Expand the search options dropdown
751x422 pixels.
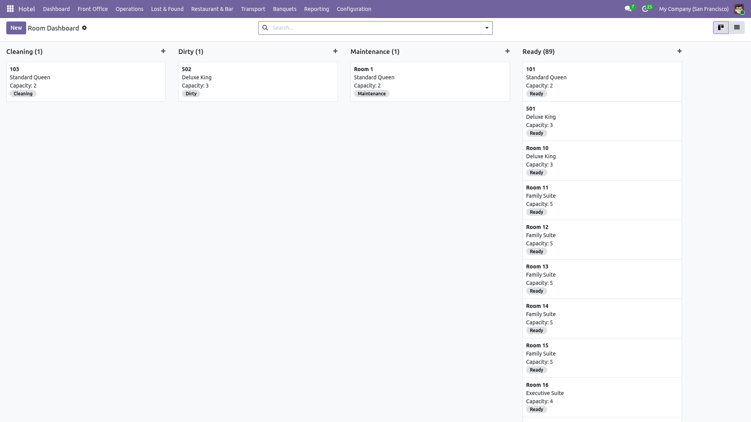coord(487,28)
